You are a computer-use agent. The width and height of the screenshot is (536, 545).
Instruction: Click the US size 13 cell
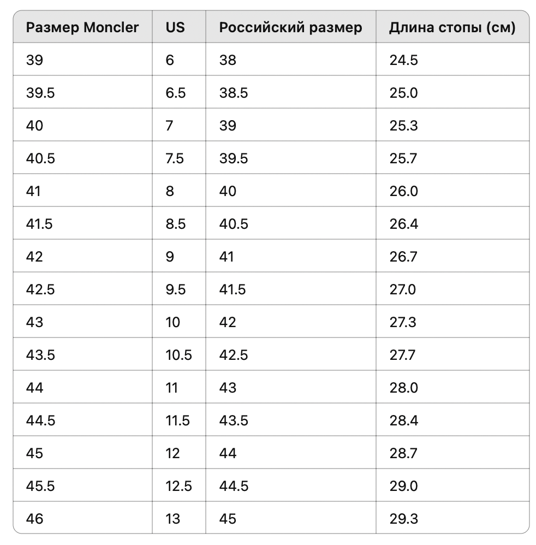click(x=179, y=518)
